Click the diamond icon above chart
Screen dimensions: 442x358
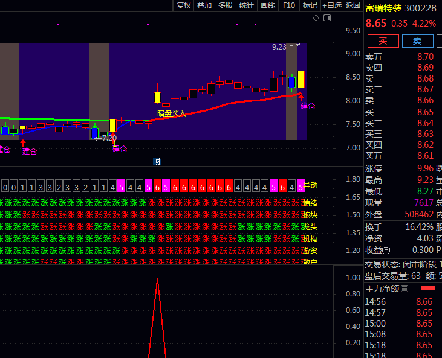tap(316, 18)
